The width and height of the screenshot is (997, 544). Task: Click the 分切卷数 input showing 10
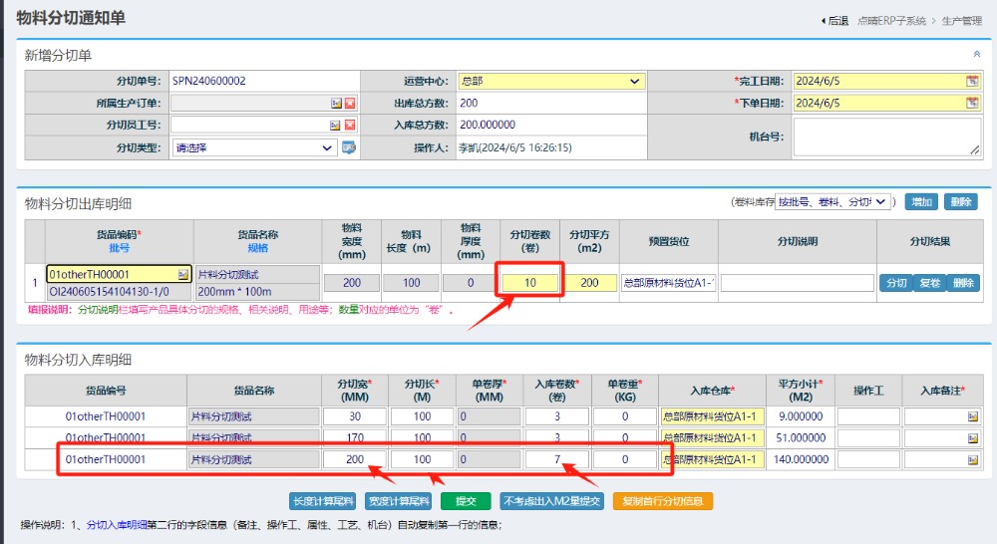click(530, 283)
